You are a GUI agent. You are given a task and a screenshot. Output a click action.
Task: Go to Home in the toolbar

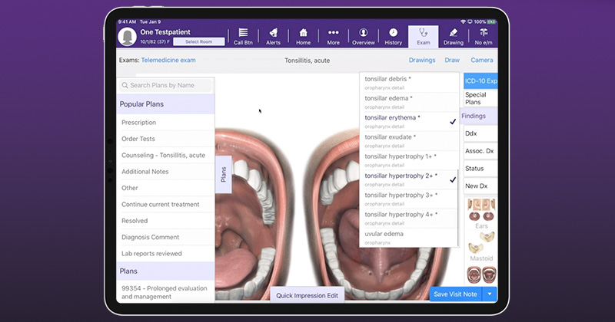pos(303,37)
